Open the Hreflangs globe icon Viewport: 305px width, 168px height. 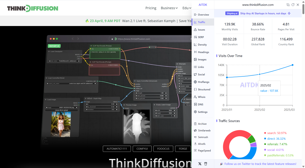(195, 82)
